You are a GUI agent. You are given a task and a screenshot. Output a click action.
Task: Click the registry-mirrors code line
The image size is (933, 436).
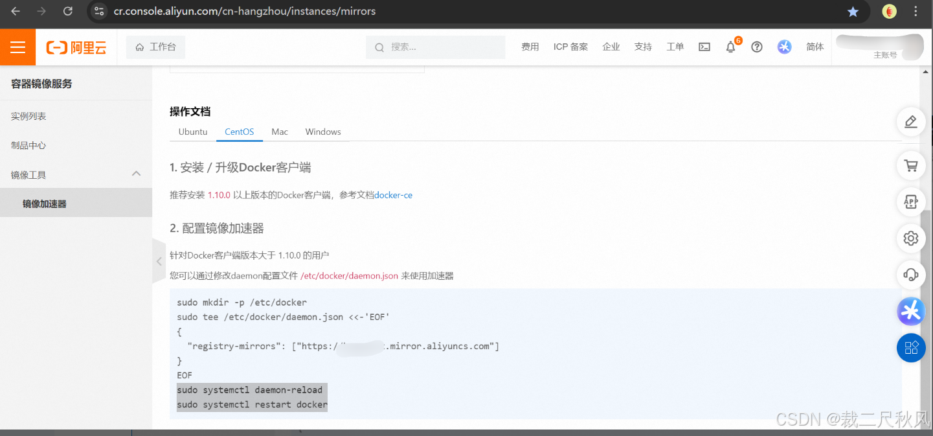point(343,346)
